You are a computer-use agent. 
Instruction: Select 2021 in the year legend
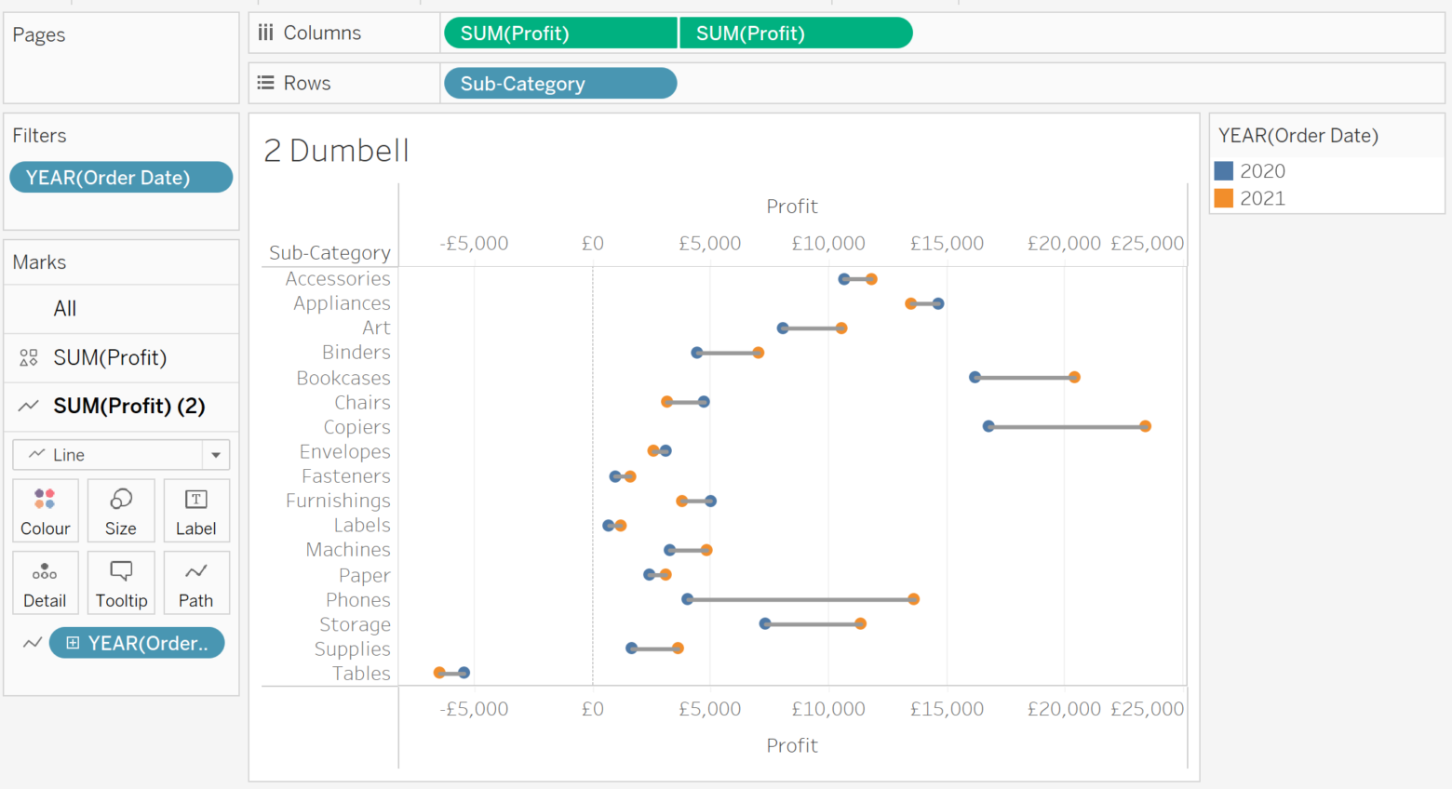point(1263,198)
